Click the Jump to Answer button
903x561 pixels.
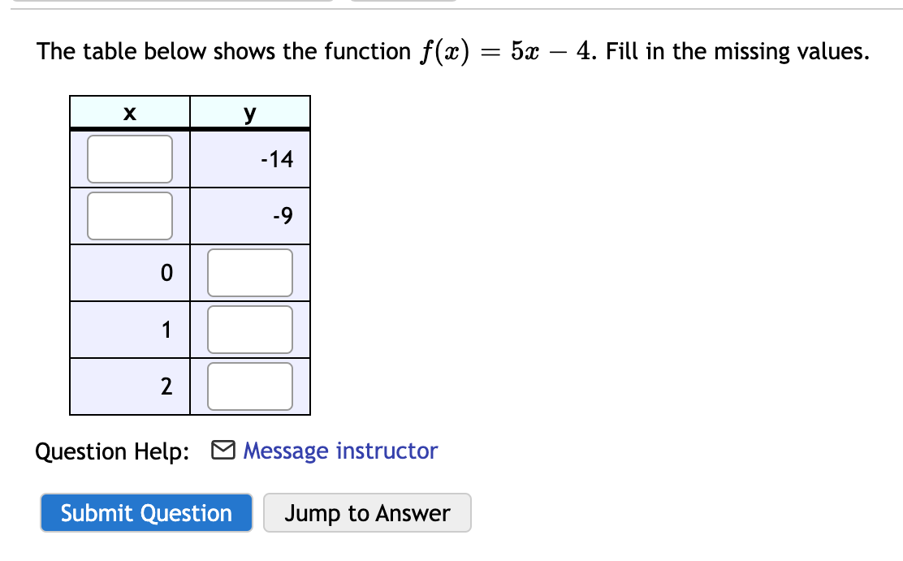(367, 512)
